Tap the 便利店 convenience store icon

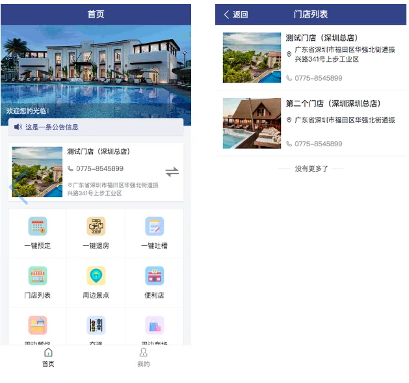[x=154, y=276]
